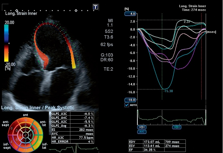Image resolution: width=223 pixels, height=153 pixels.
Task: Click the middle ECG cycle marker icon
Action: click(177, 127)
